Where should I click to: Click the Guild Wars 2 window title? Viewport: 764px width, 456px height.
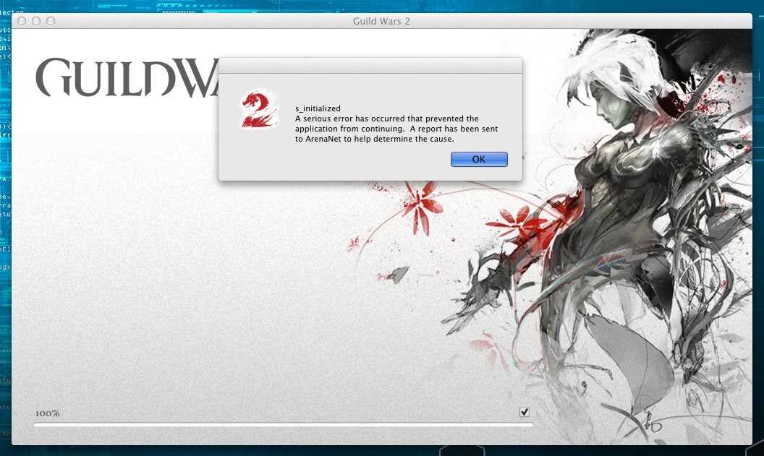pyautogui.click(x=381, y=22)
